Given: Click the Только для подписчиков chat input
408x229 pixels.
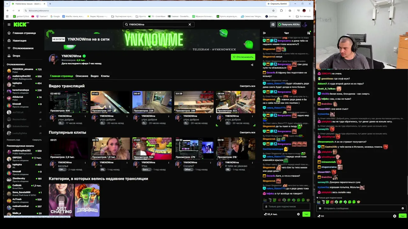Looking at the screenshot, I should (287, 207).
